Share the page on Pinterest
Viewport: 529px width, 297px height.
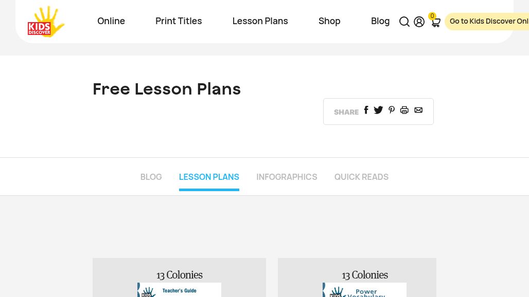[x=392, y=110]
